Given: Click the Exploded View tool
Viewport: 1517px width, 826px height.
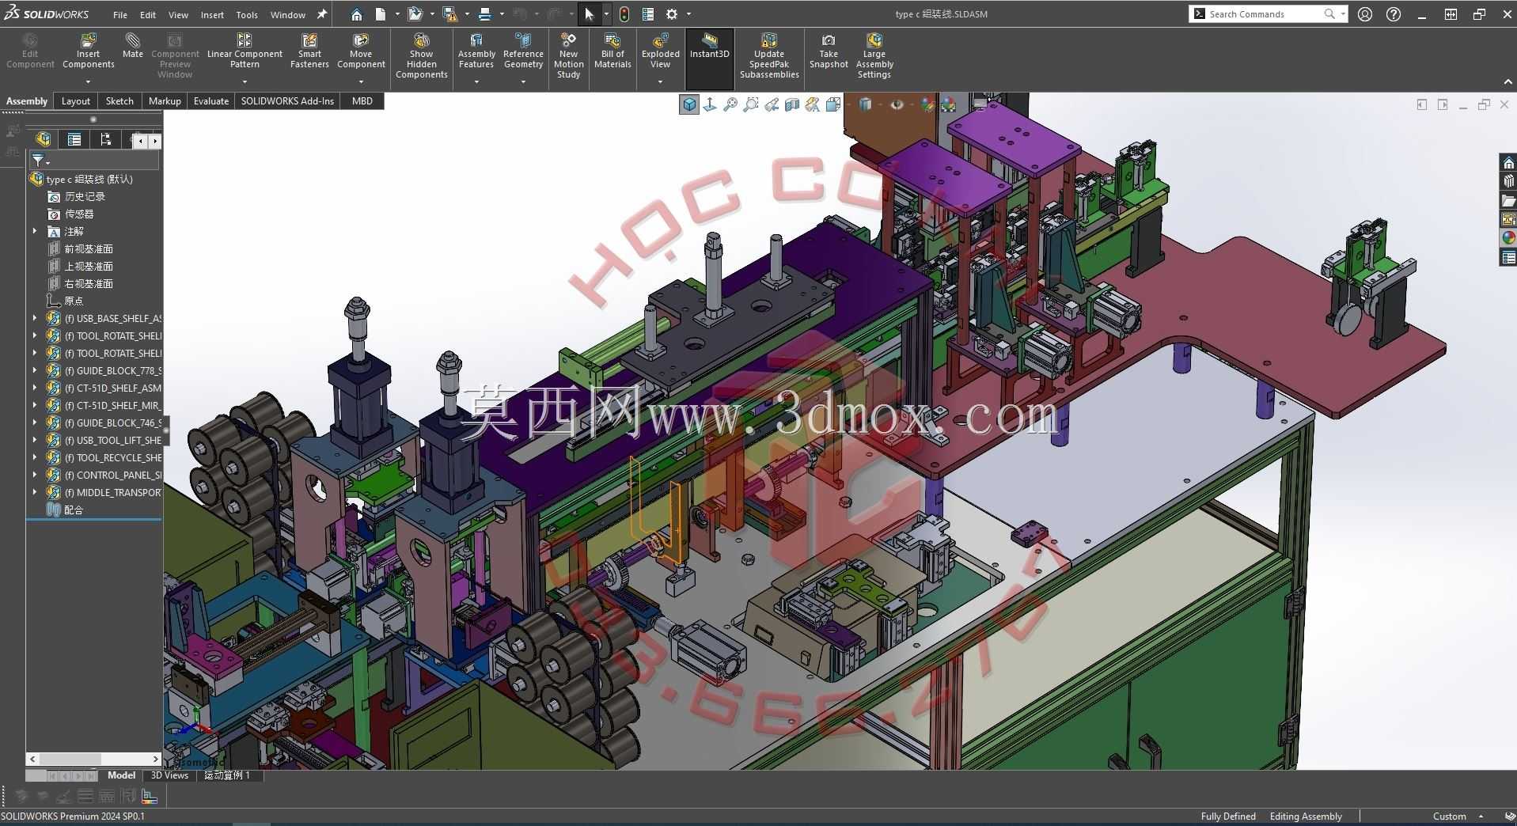Looking at the screenshot, I should [x=660, y=51].
